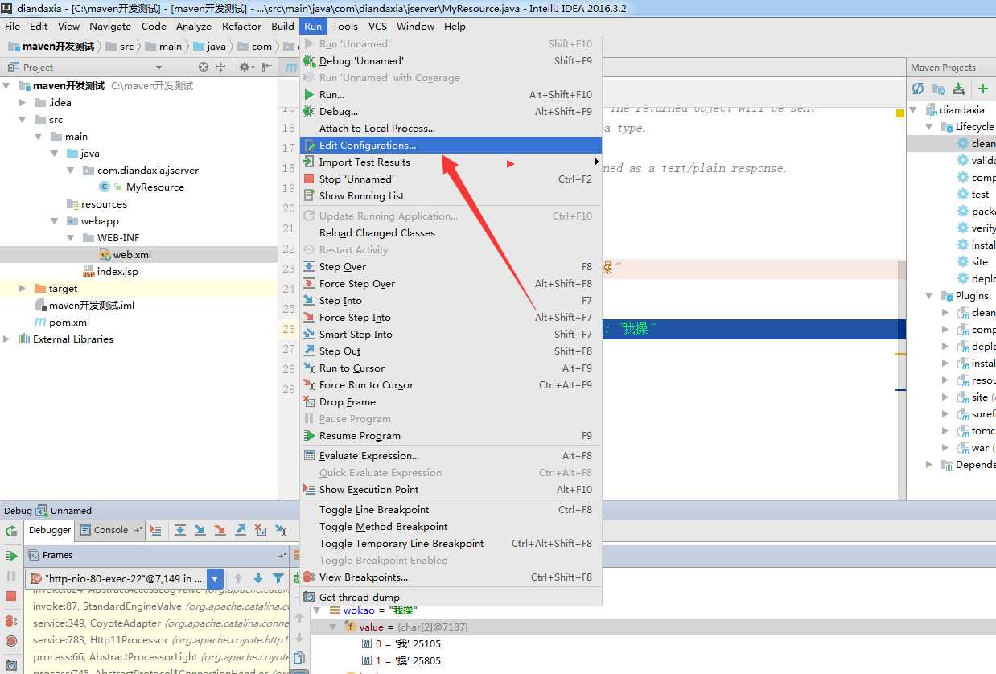
Task: Click Force Step Into icon in debugger toolbar
Action: click(220, 531)
